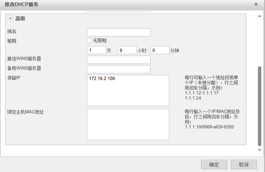Click the scrollbar up arrow
265x172 pixels.
click(259, 16)
